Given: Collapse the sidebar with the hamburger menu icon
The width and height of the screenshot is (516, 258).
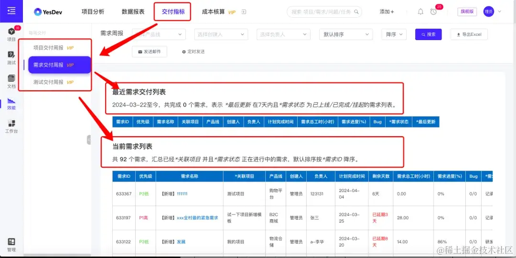Looking at the screenshot, I should tap(11, 11).
